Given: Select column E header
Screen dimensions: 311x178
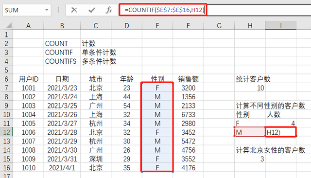Looking at the screenshot, I should point(157,26).
